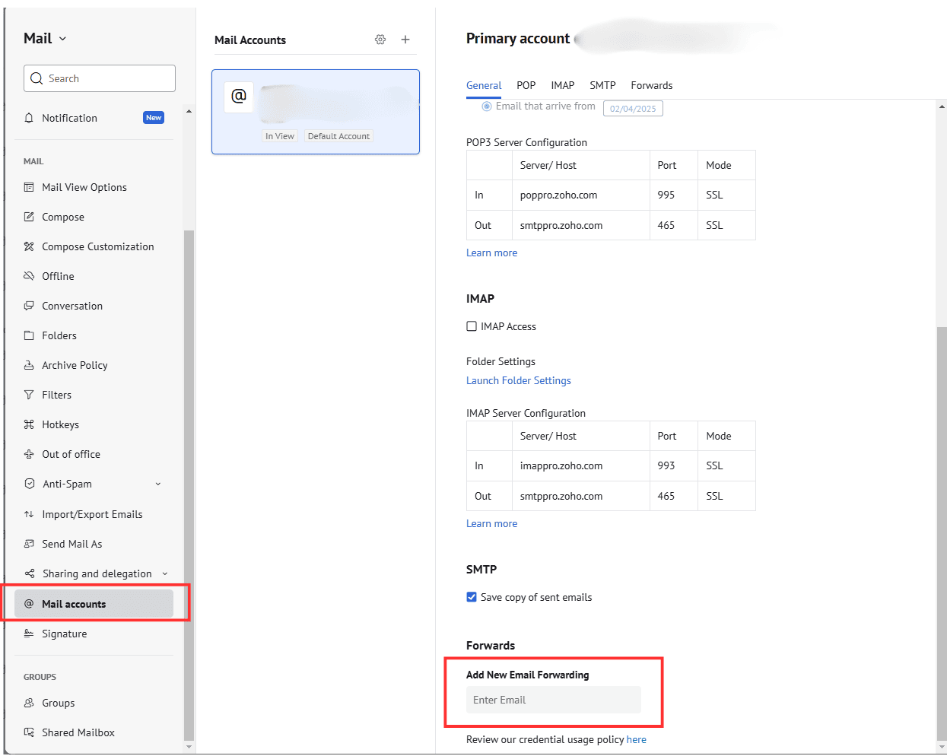Switch to the POP tab
947x756 pixels.
pyautogui.click(x=526, y=85)
